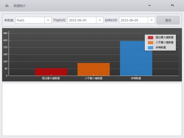Click the Pset1 parameter set field
184x138 pixels.
(30, 20)
